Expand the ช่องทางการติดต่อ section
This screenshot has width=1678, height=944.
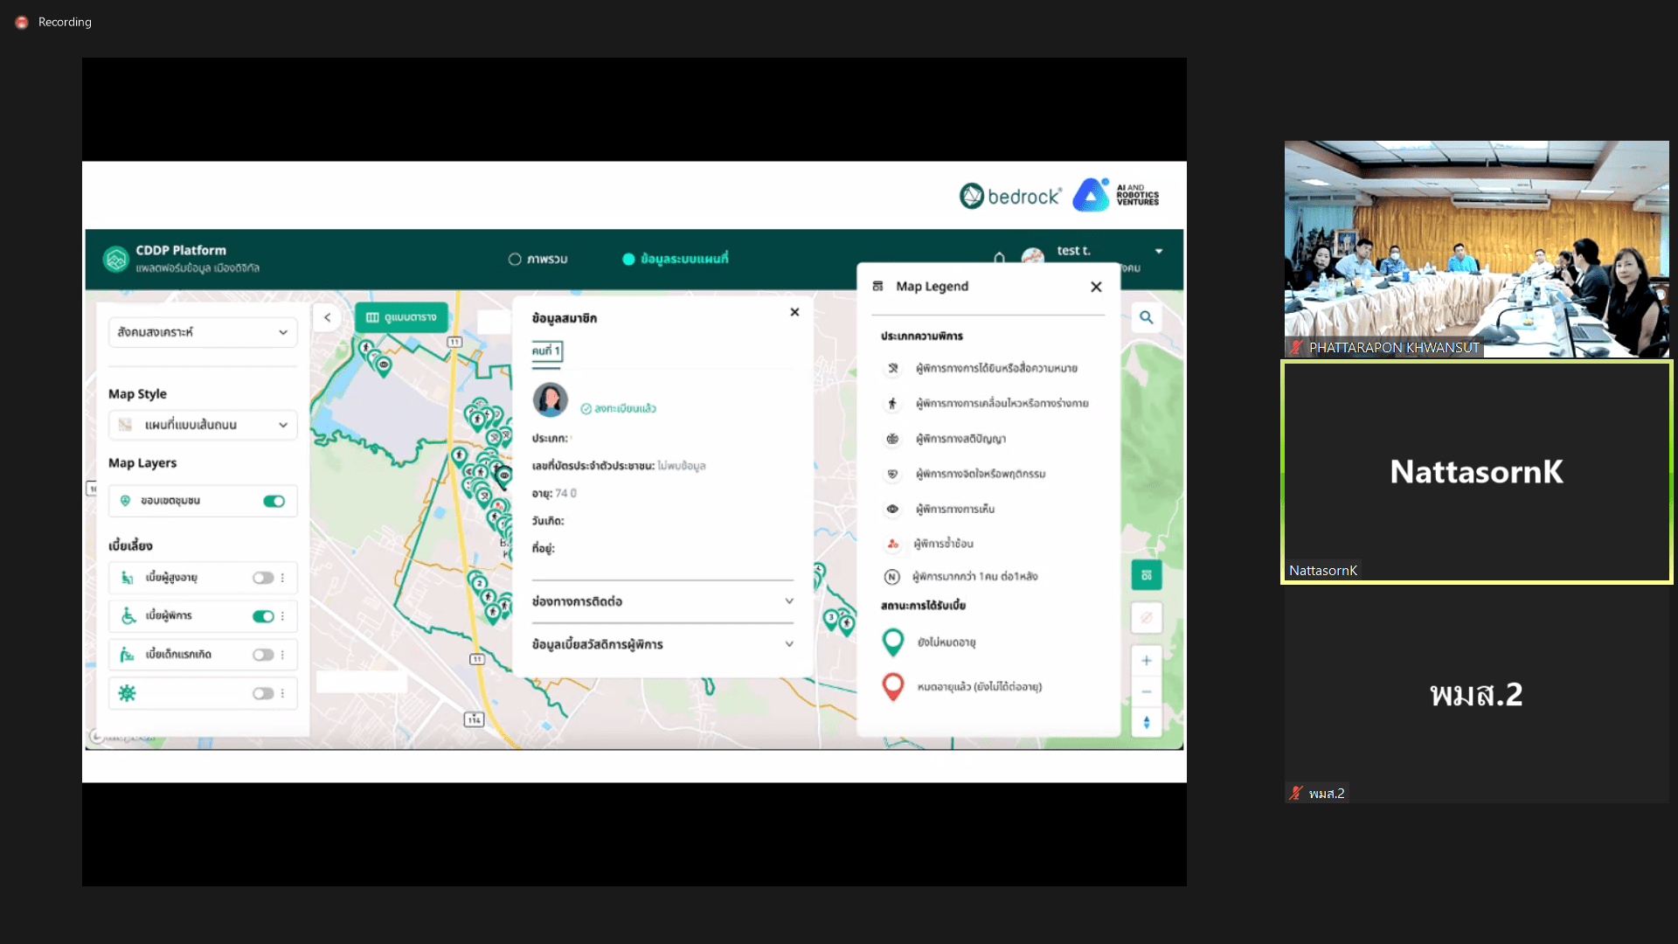[x=662, y=601]
